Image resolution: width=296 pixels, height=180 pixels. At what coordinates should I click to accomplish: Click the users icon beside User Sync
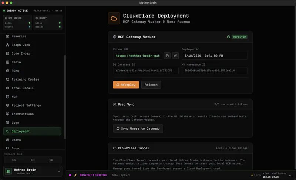[x=115, y=104]
